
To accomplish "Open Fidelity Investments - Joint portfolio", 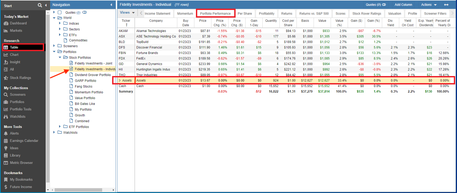I will [94, 63].
